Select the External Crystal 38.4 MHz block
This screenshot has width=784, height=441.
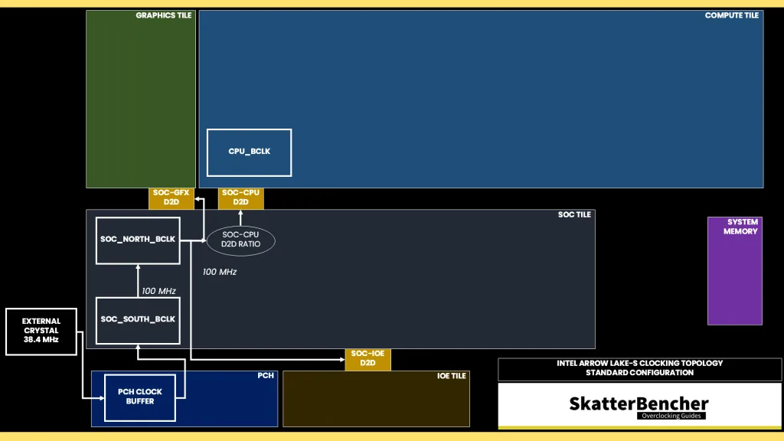(41, 332)
